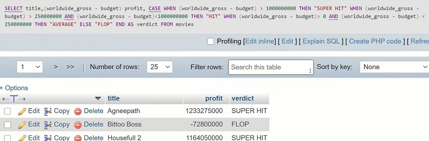Viewport: 429px width, 141px height.
Task: Click the Edit text link for Agneepath
Action: [x=34, y=111]
